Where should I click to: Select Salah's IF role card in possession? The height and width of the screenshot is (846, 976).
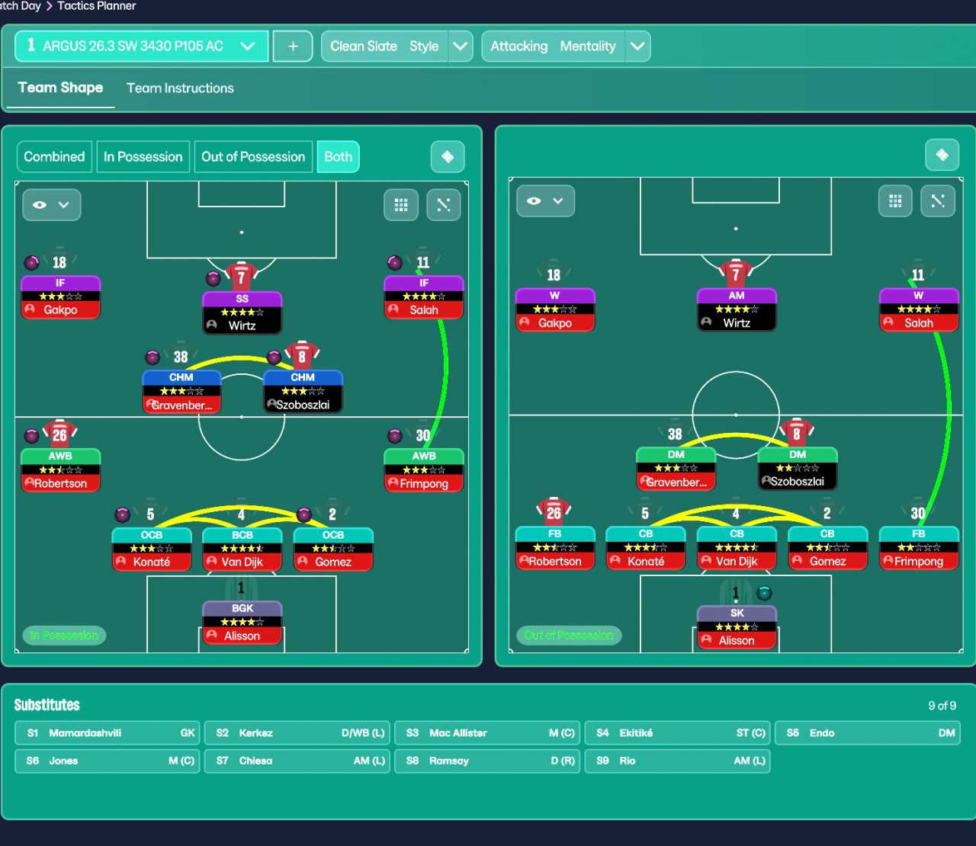click(x=423, y=296)
